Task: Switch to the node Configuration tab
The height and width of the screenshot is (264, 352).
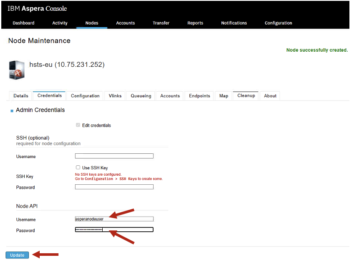Action: point(85,96)
